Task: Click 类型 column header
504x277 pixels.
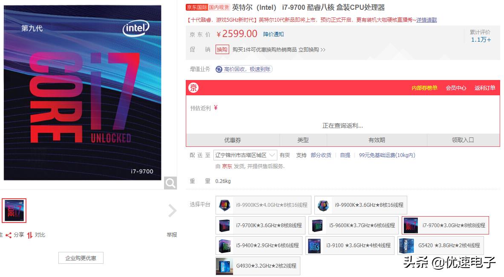Action: [303, 140]
